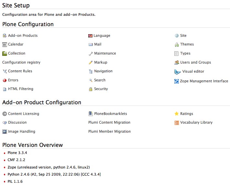Click the Security padlock icon

pos(91,89)
